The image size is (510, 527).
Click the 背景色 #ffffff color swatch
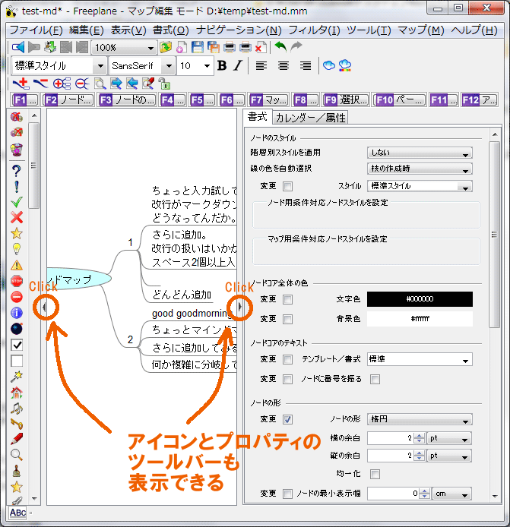coord(420,319)
